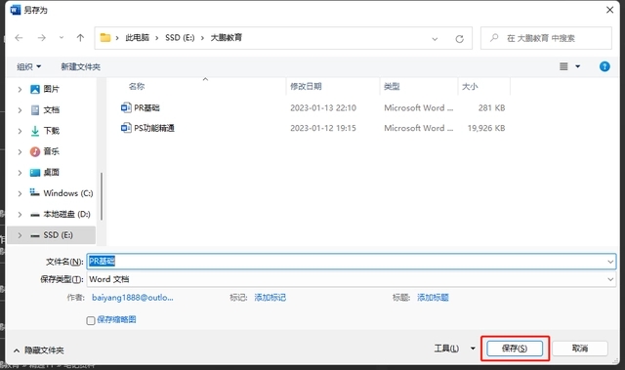
Task: Expand the 文档 tree node
Action: pyautogui.click(x=20, y=110)
